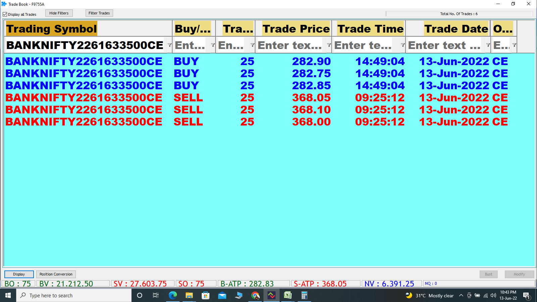Open the Trade Date filter funnel
537x302 pixels.
pyautogui.click(x=488, y=45)
